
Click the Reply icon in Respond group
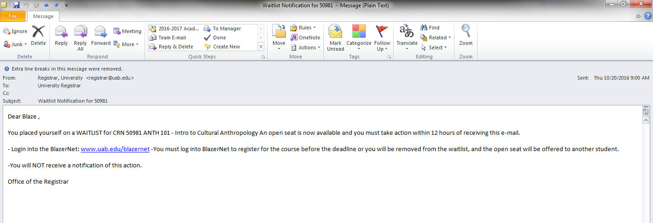(x=61, y=36)
